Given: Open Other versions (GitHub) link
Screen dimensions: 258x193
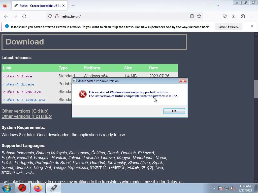Looking at the screenshot, I should [25, 111].
